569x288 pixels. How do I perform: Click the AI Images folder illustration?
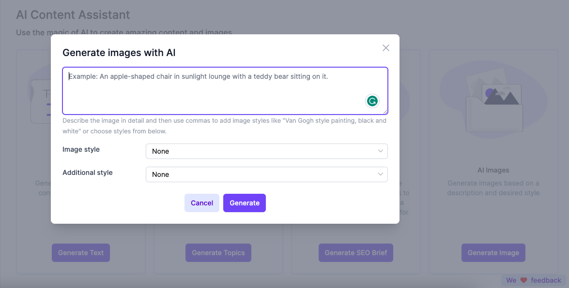[x=493, y=107]
